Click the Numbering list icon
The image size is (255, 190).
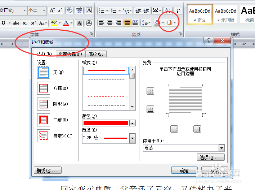114,11
